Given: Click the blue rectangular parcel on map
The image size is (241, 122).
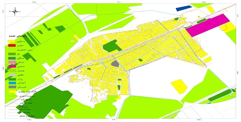Looking at the screenshot, I should [x=184, y=8].
